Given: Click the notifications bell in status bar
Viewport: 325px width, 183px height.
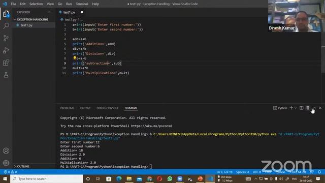Looking at the screenshot, I should click(319, 172).
